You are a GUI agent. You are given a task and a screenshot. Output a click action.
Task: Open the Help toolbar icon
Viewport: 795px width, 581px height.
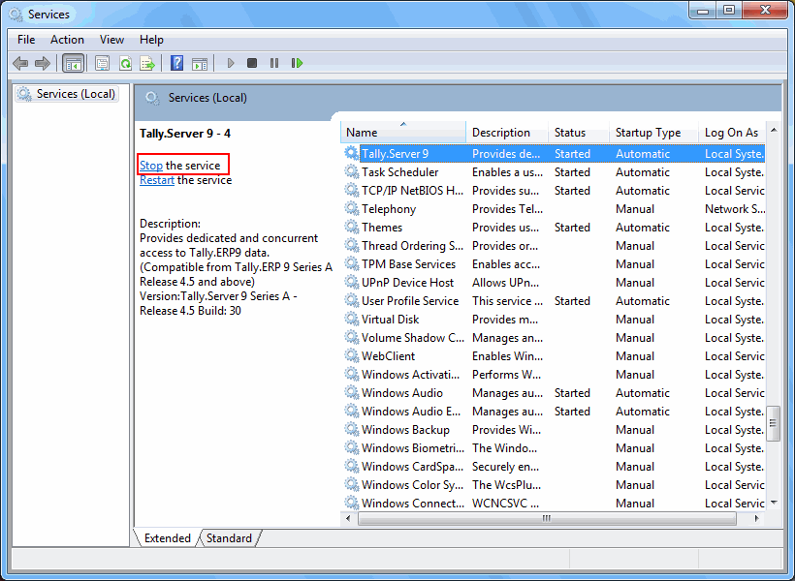pyautogui.click(x=177, y=63)
